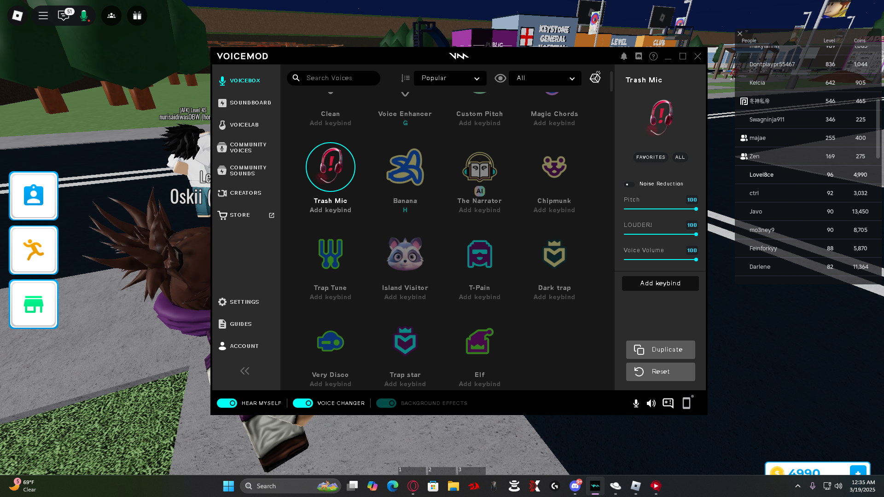The width and height of the screenshot is (884, 497).
Task: Click the Favorites tag button
Action: click(651, 157)
